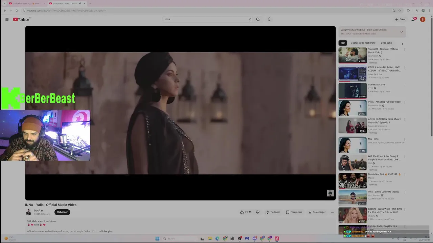Open options for the Mix - Inna item
Image resolution: width=433 pixels, height=243 pixels.
pyautogui.click(x=405, y=139)
